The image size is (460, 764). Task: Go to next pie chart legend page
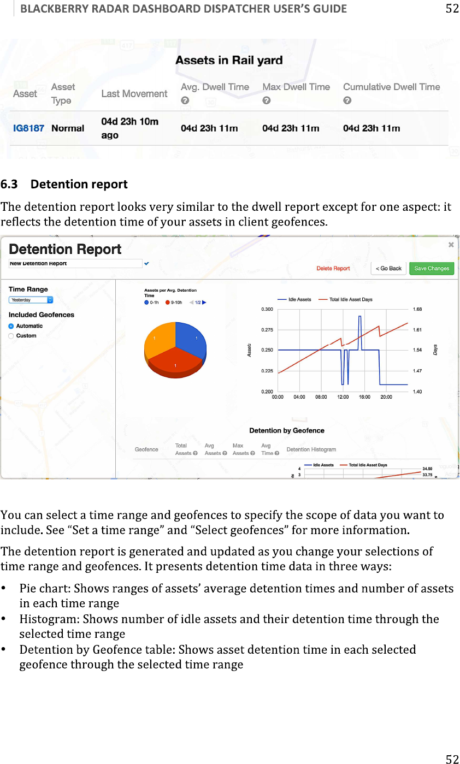(204, 302)
